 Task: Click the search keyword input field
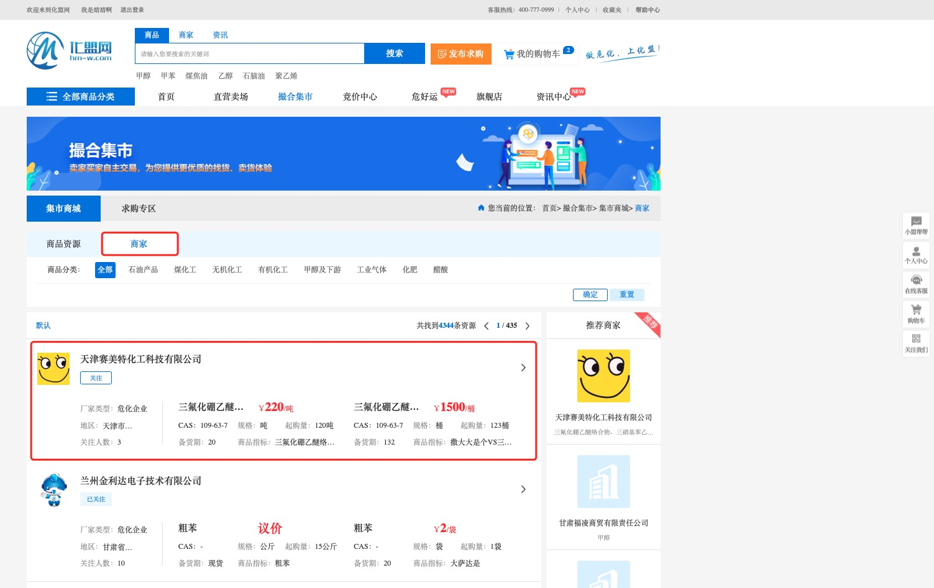tap(250, 54)
